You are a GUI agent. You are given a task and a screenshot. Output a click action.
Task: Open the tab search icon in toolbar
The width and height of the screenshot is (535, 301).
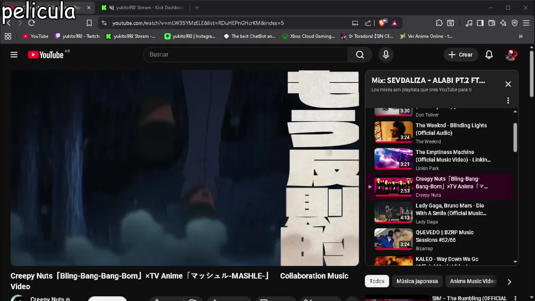(451, 23)
